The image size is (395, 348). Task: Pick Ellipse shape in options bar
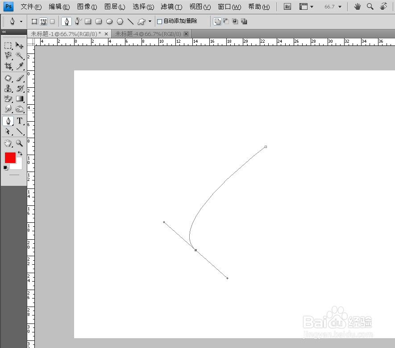click(x=109, y=22)
